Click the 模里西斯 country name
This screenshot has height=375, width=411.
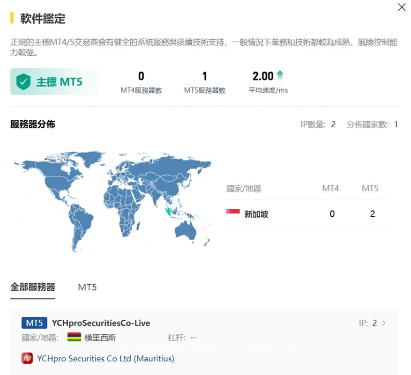100,338
